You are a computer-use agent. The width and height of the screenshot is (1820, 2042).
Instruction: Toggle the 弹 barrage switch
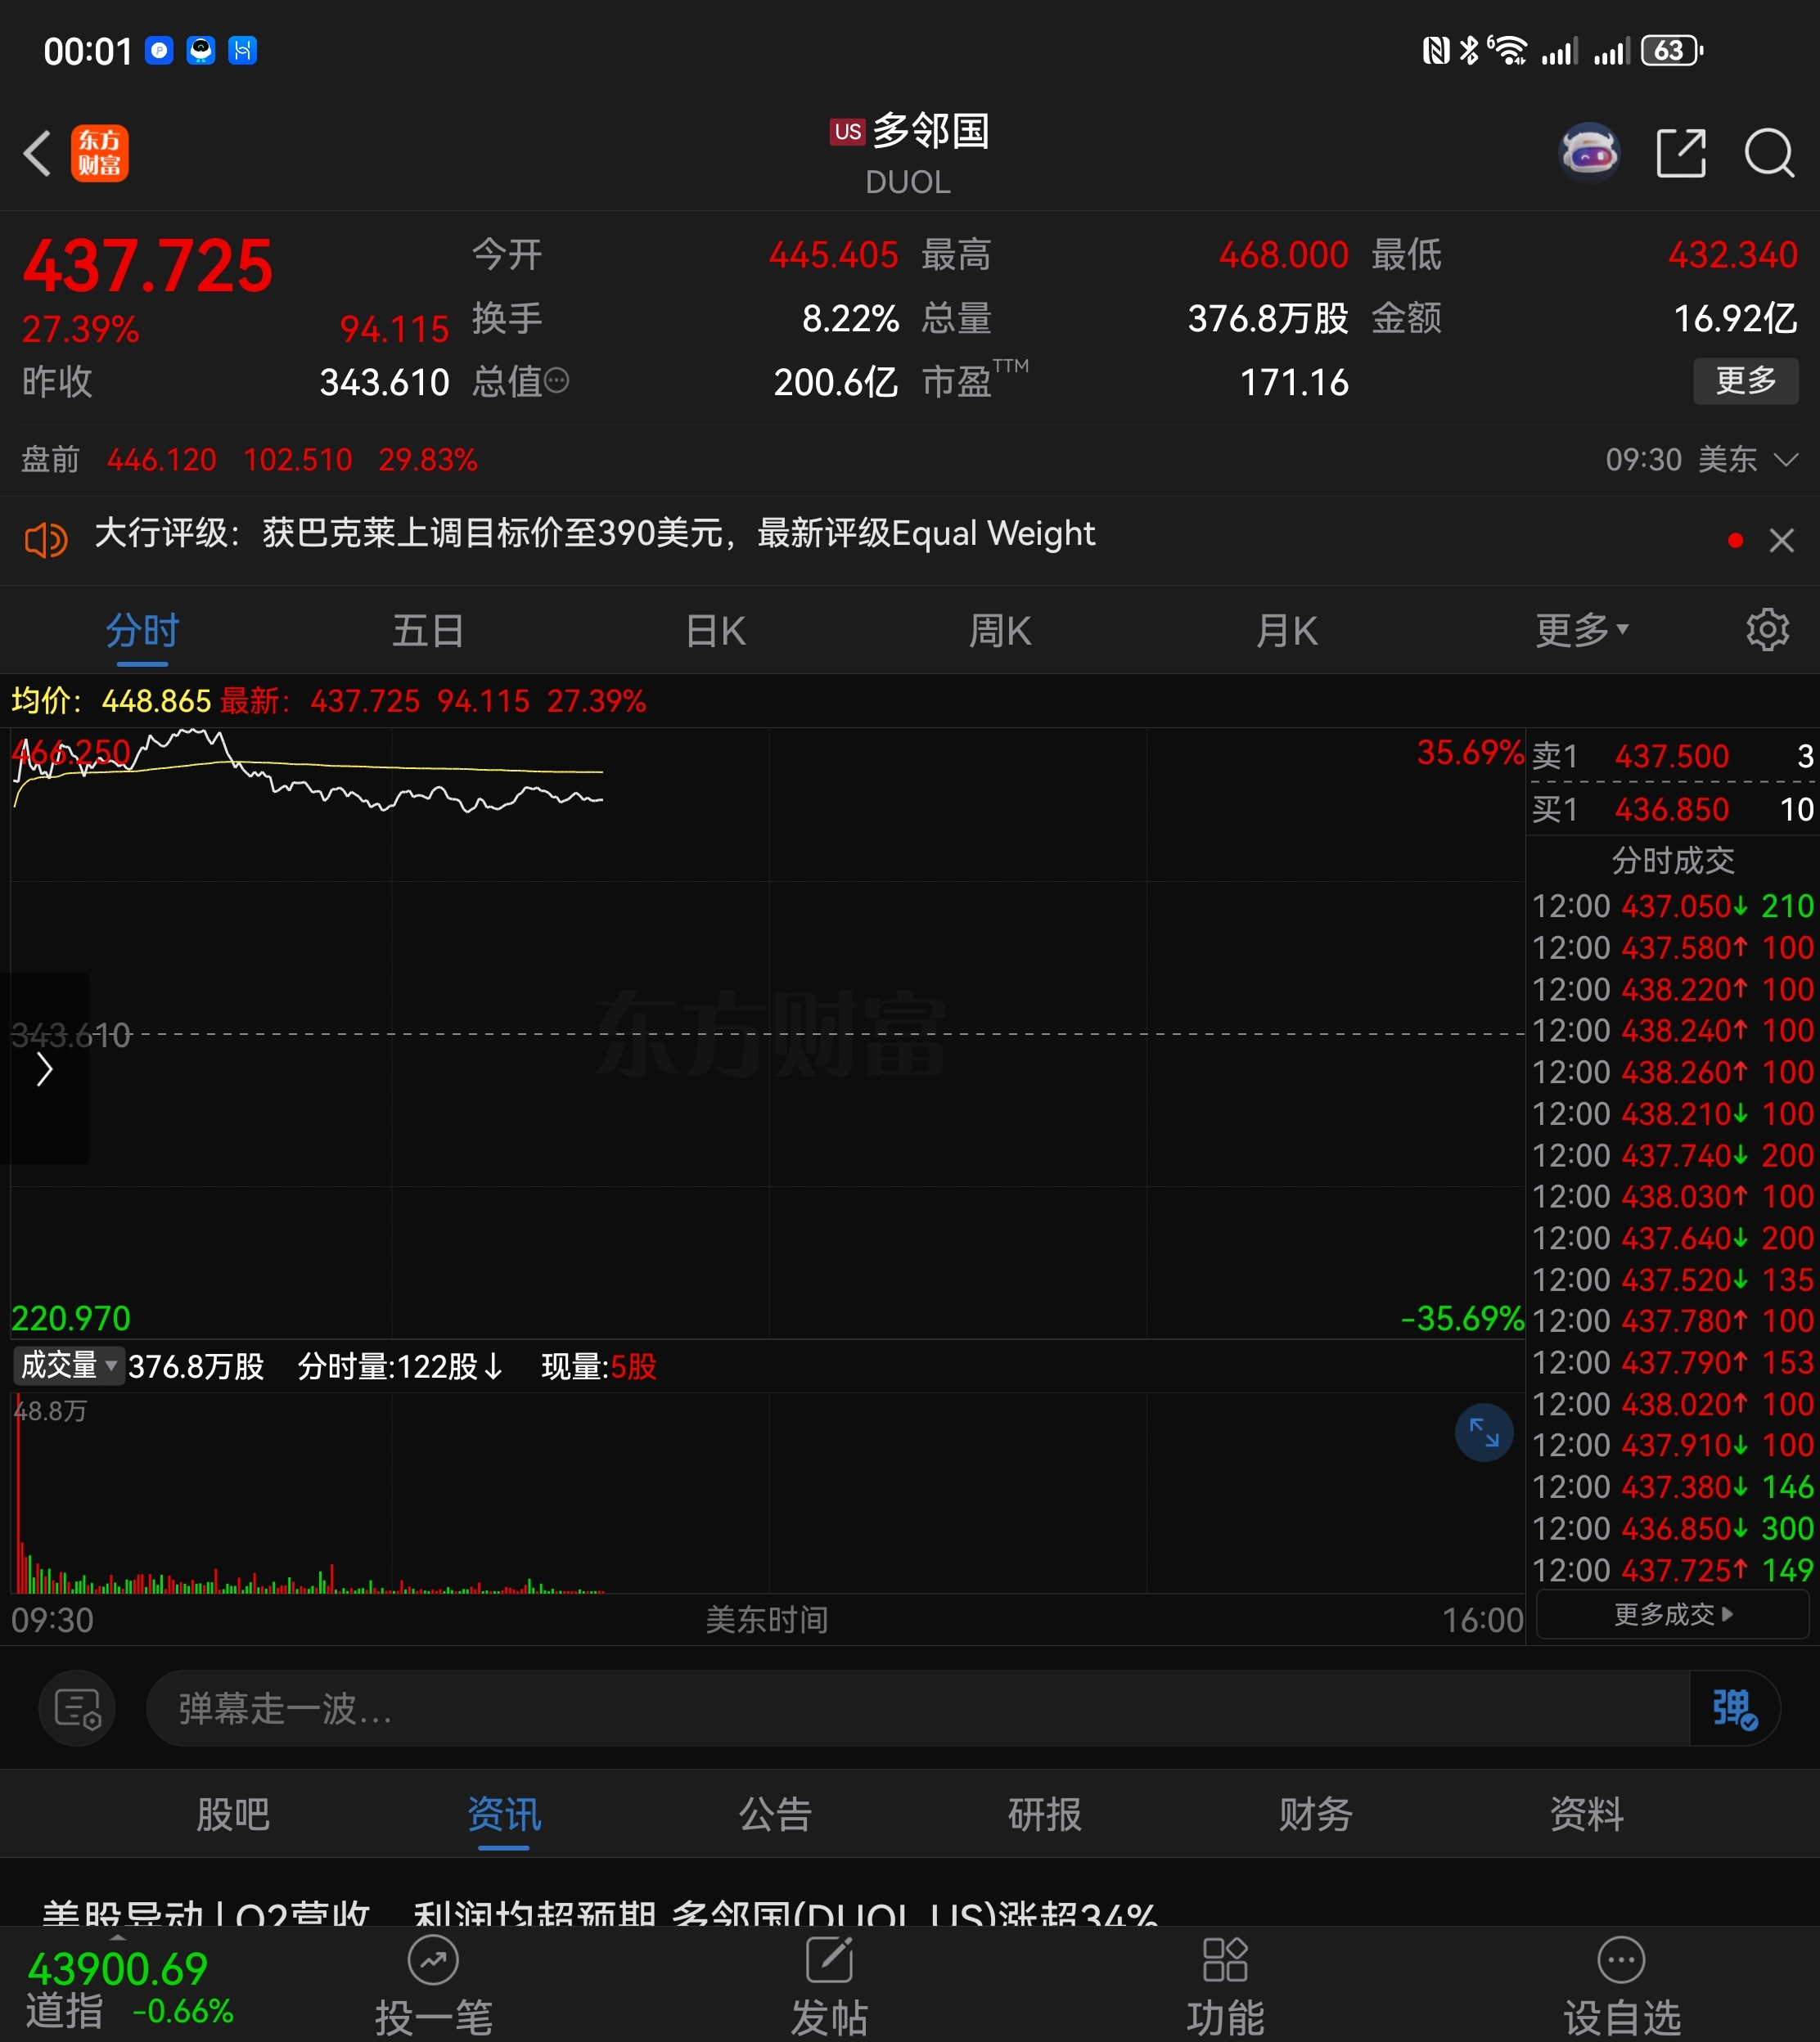click(1734, 1708)
